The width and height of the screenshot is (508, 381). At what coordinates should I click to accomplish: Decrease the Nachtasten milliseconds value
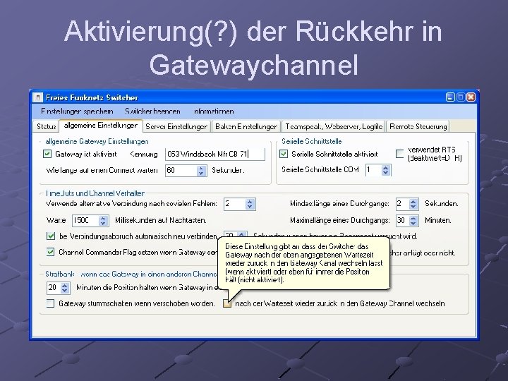pyautogui.click(x=103, y=224)
